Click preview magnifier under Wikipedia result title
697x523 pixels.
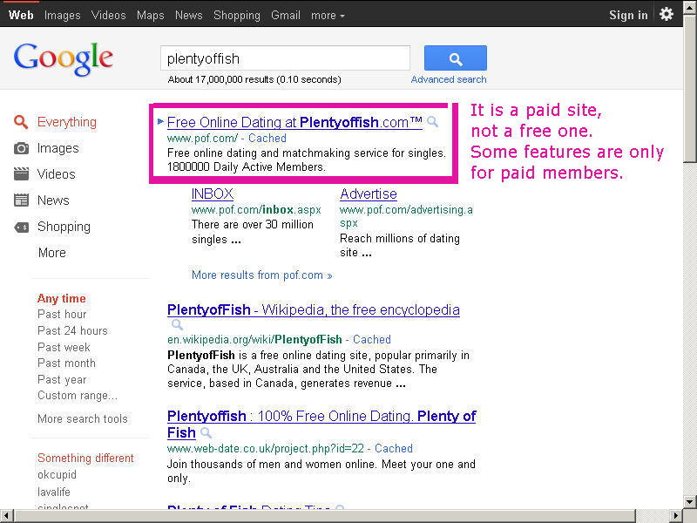tap(177, 324)
